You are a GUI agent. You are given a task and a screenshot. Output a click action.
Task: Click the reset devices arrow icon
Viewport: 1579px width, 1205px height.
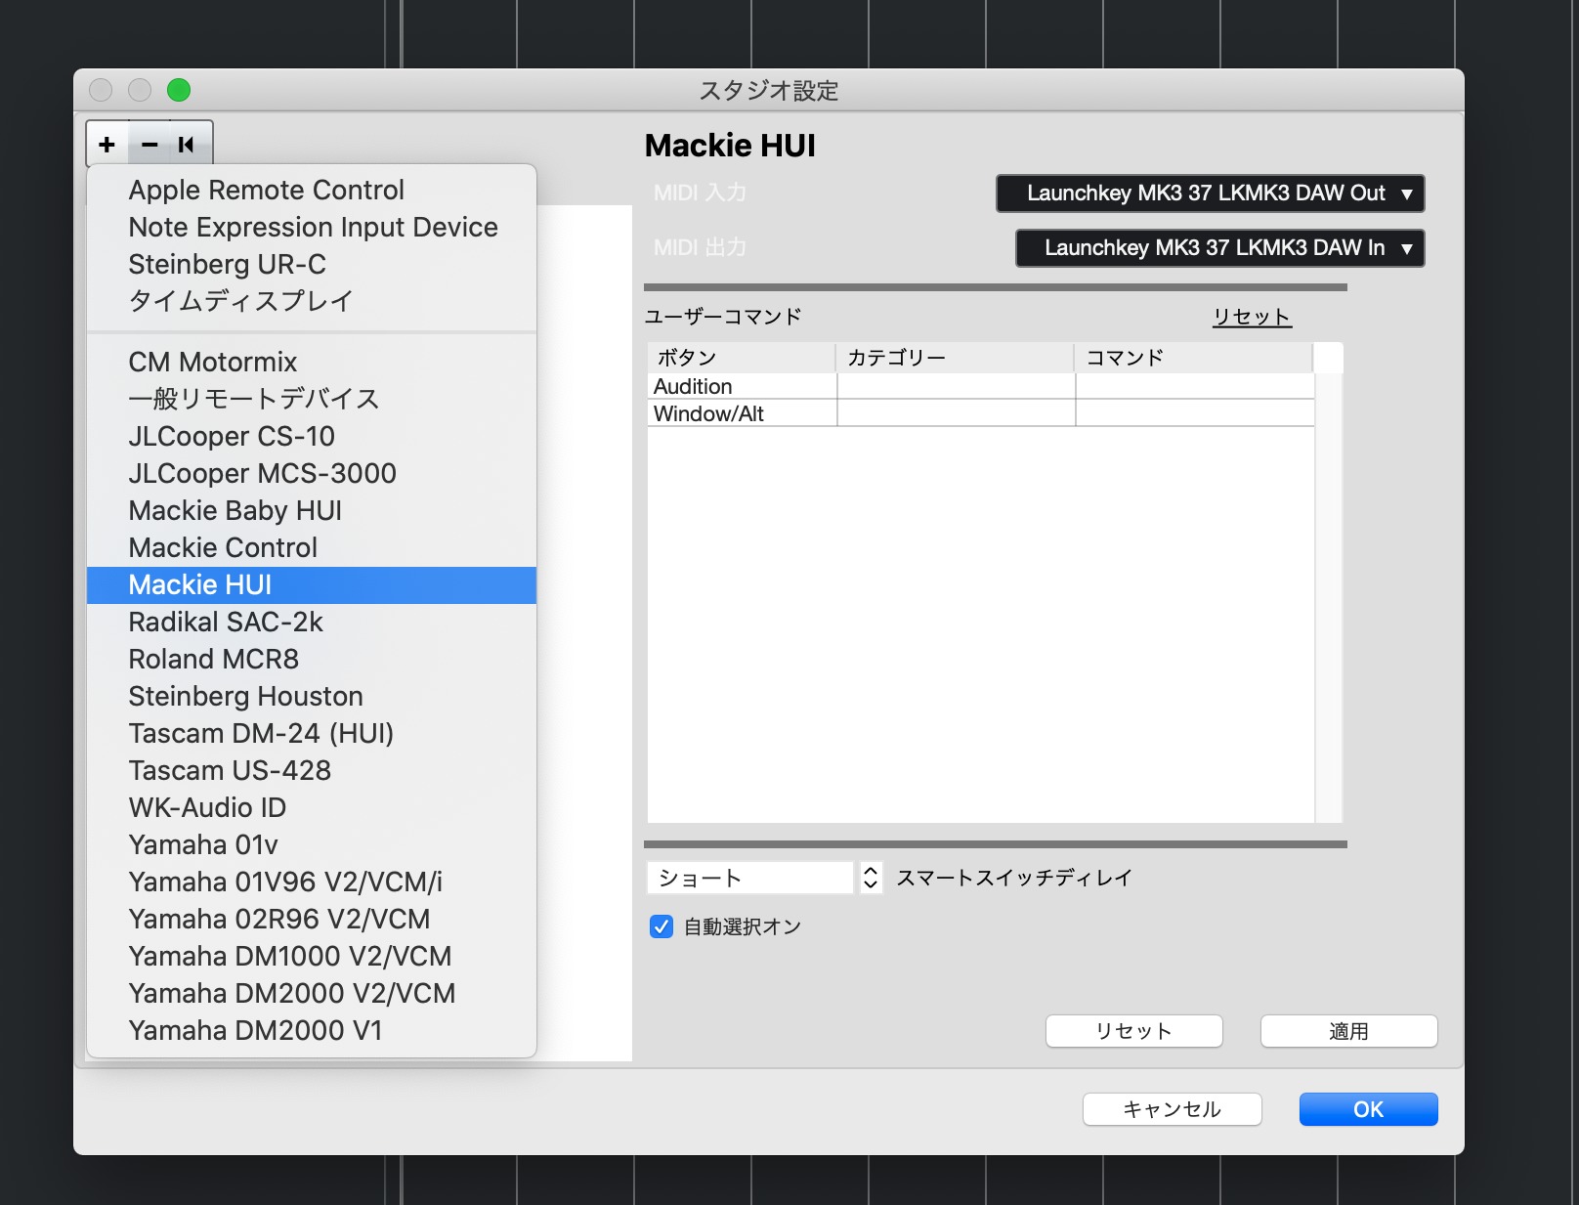coord(187,145)
